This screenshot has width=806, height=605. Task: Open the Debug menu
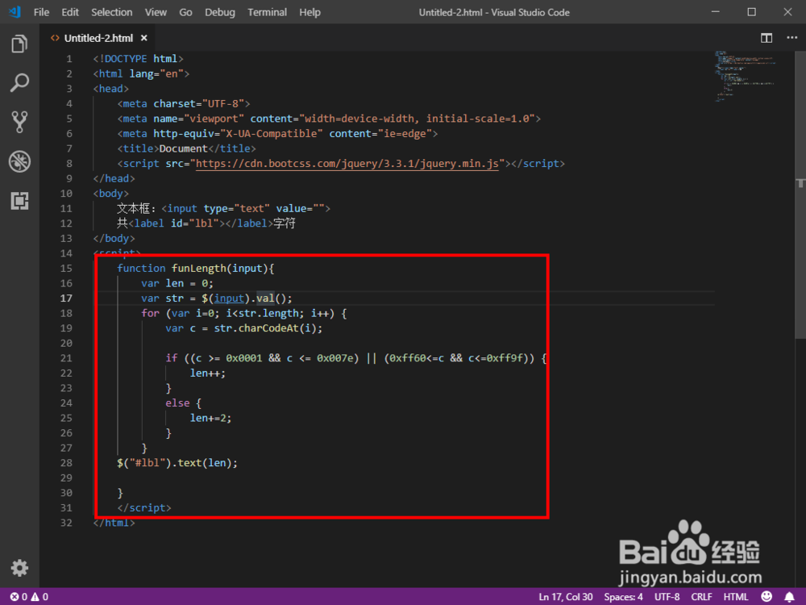point(219,12)
